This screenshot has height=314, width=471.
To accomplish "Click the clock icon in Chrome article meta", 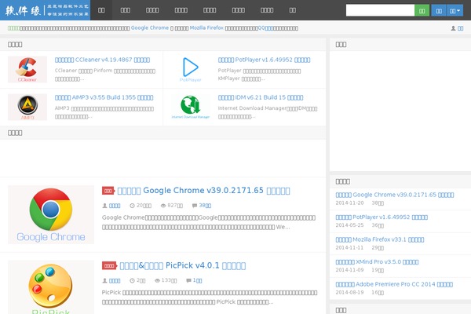I will [132, 206].
